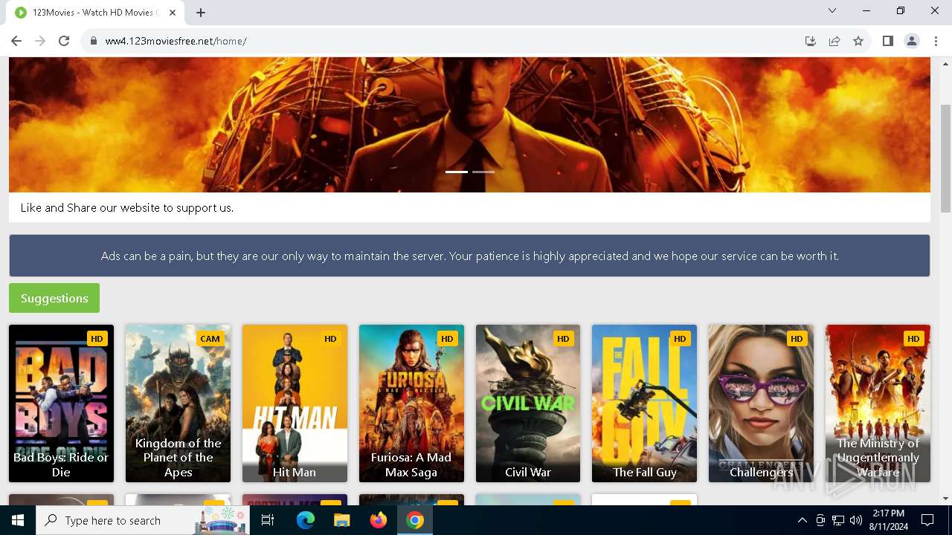Open Chrome profile avatar
This screenshot has width=952, height=535.
pyautogui.click(x=912, y=41)
